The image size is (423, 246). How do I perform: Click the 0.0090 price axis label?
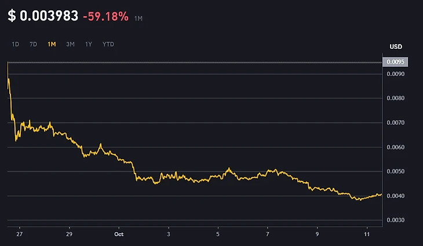(396, 74)
